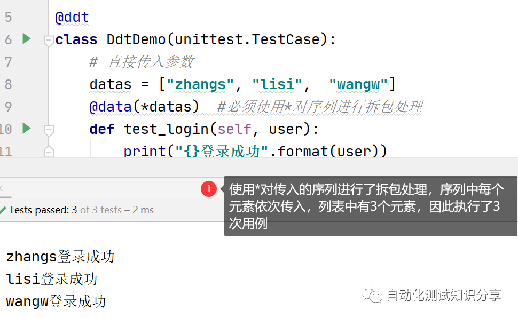
Task: Click the WeChat logo in the watermark
Action: (x=372, y=295)
